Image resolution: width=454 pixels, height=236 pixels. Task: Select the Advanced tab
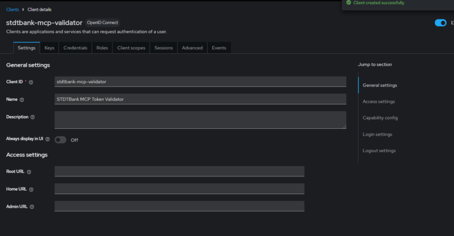[192, 48]
